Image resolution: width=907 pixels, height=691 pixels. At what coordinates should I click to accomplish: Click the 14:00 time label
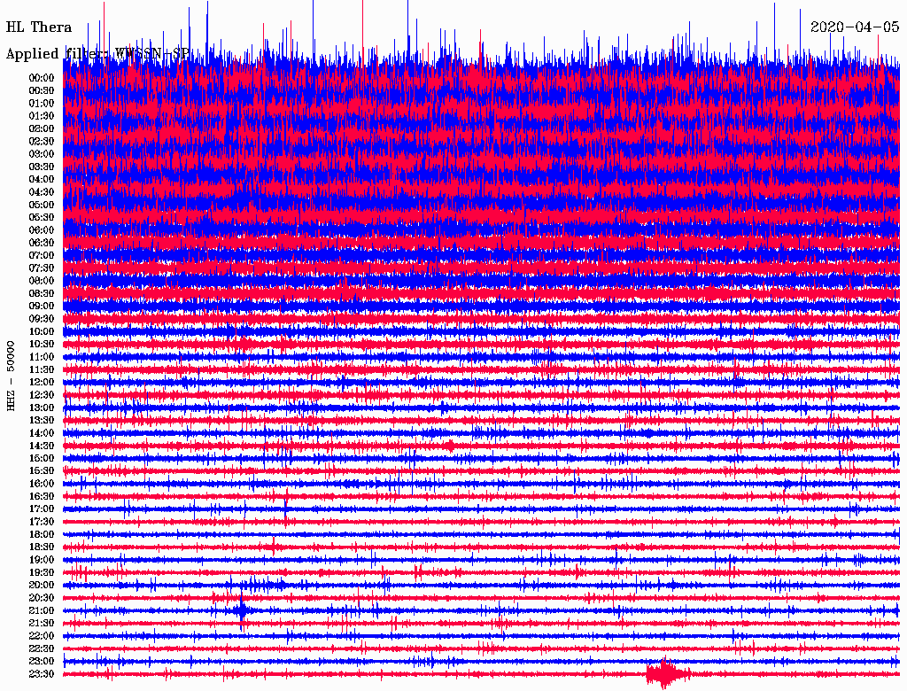point(42,433)
